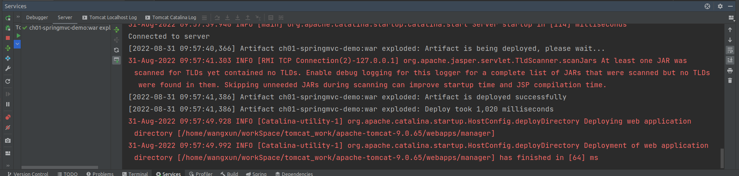Toggle scroll to end of console
Image resolution: width=739 pixels, height=176 pixels.
point(730,60)
